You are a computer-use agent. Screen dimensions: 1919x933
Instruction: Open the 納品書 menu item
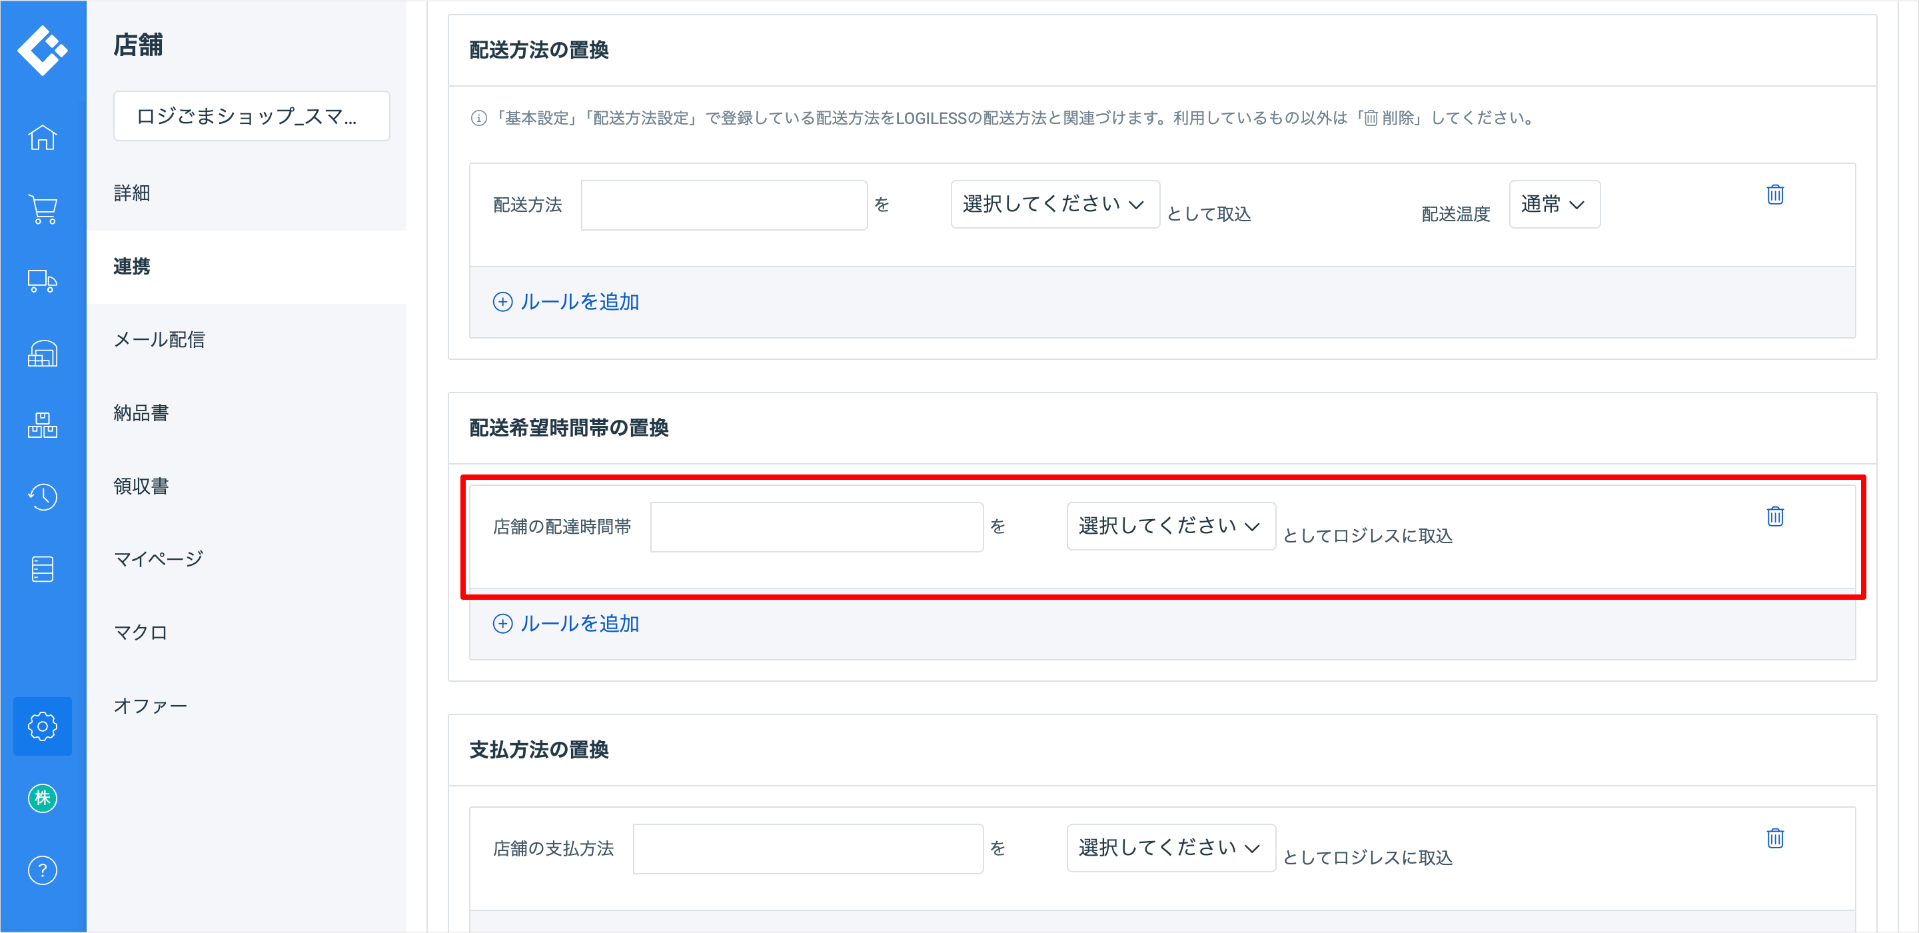tap(141, 413)
